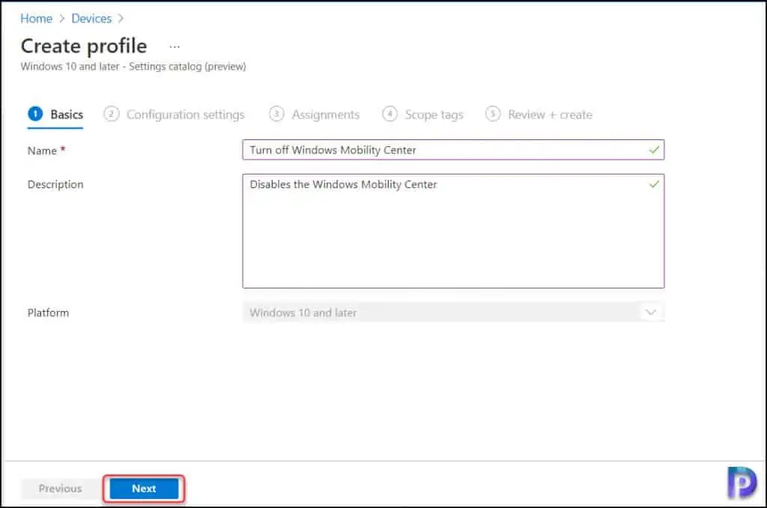Go to the Assignments step
The image size is (767, 508).
(314, 115)
